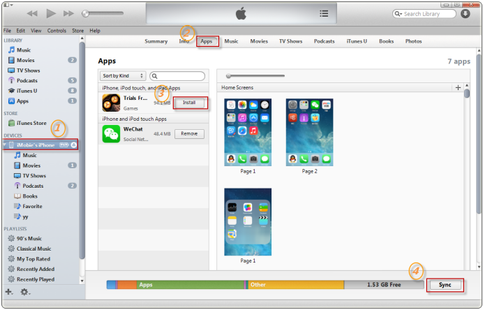The image size is (483, 310).
Task: Click the apps search field
Action: pyautogui.click(x=177, y=76)
